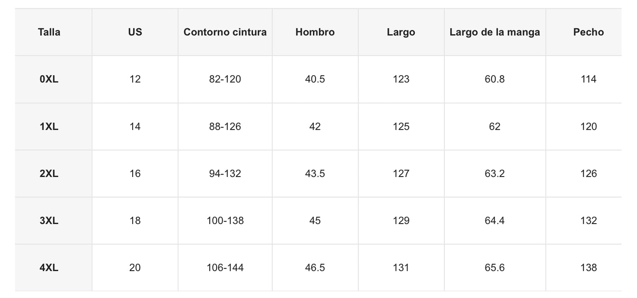
Task: Select the Contorno cintura header
Action: click(225, 32)
